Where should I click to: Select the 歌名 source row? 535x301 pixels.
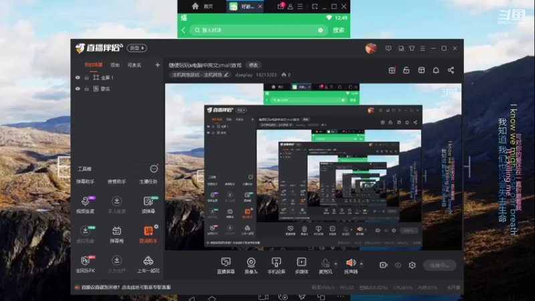point(117,89)
